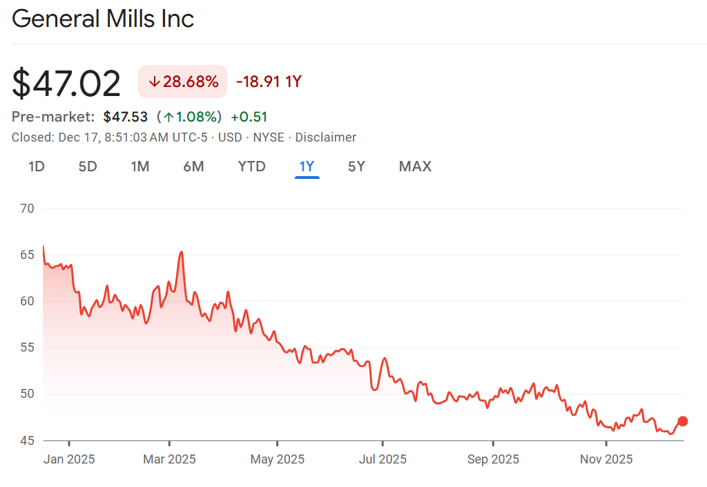
Task: Click the down arrow beside 28.68%
Action: (154, 82)
